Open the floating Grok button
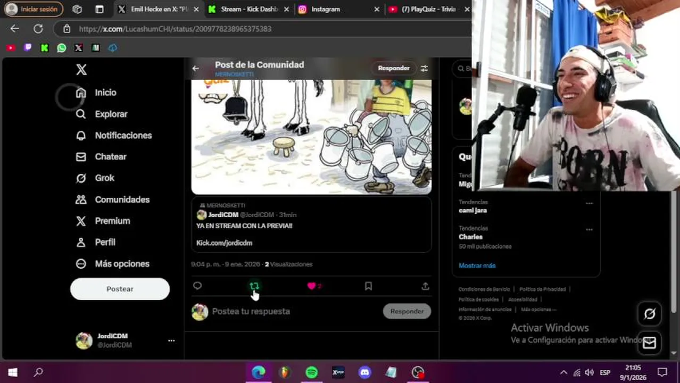This screenshot has height=383, width=680. point(650,314)
